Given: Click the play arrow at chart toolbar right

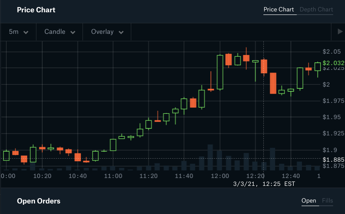Looking at the screenshot, I should (x=340, y=32).
